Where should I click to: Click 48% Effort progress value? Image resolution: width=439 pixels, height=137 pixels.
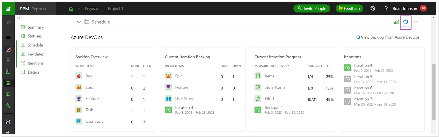[x=330, y=100]
